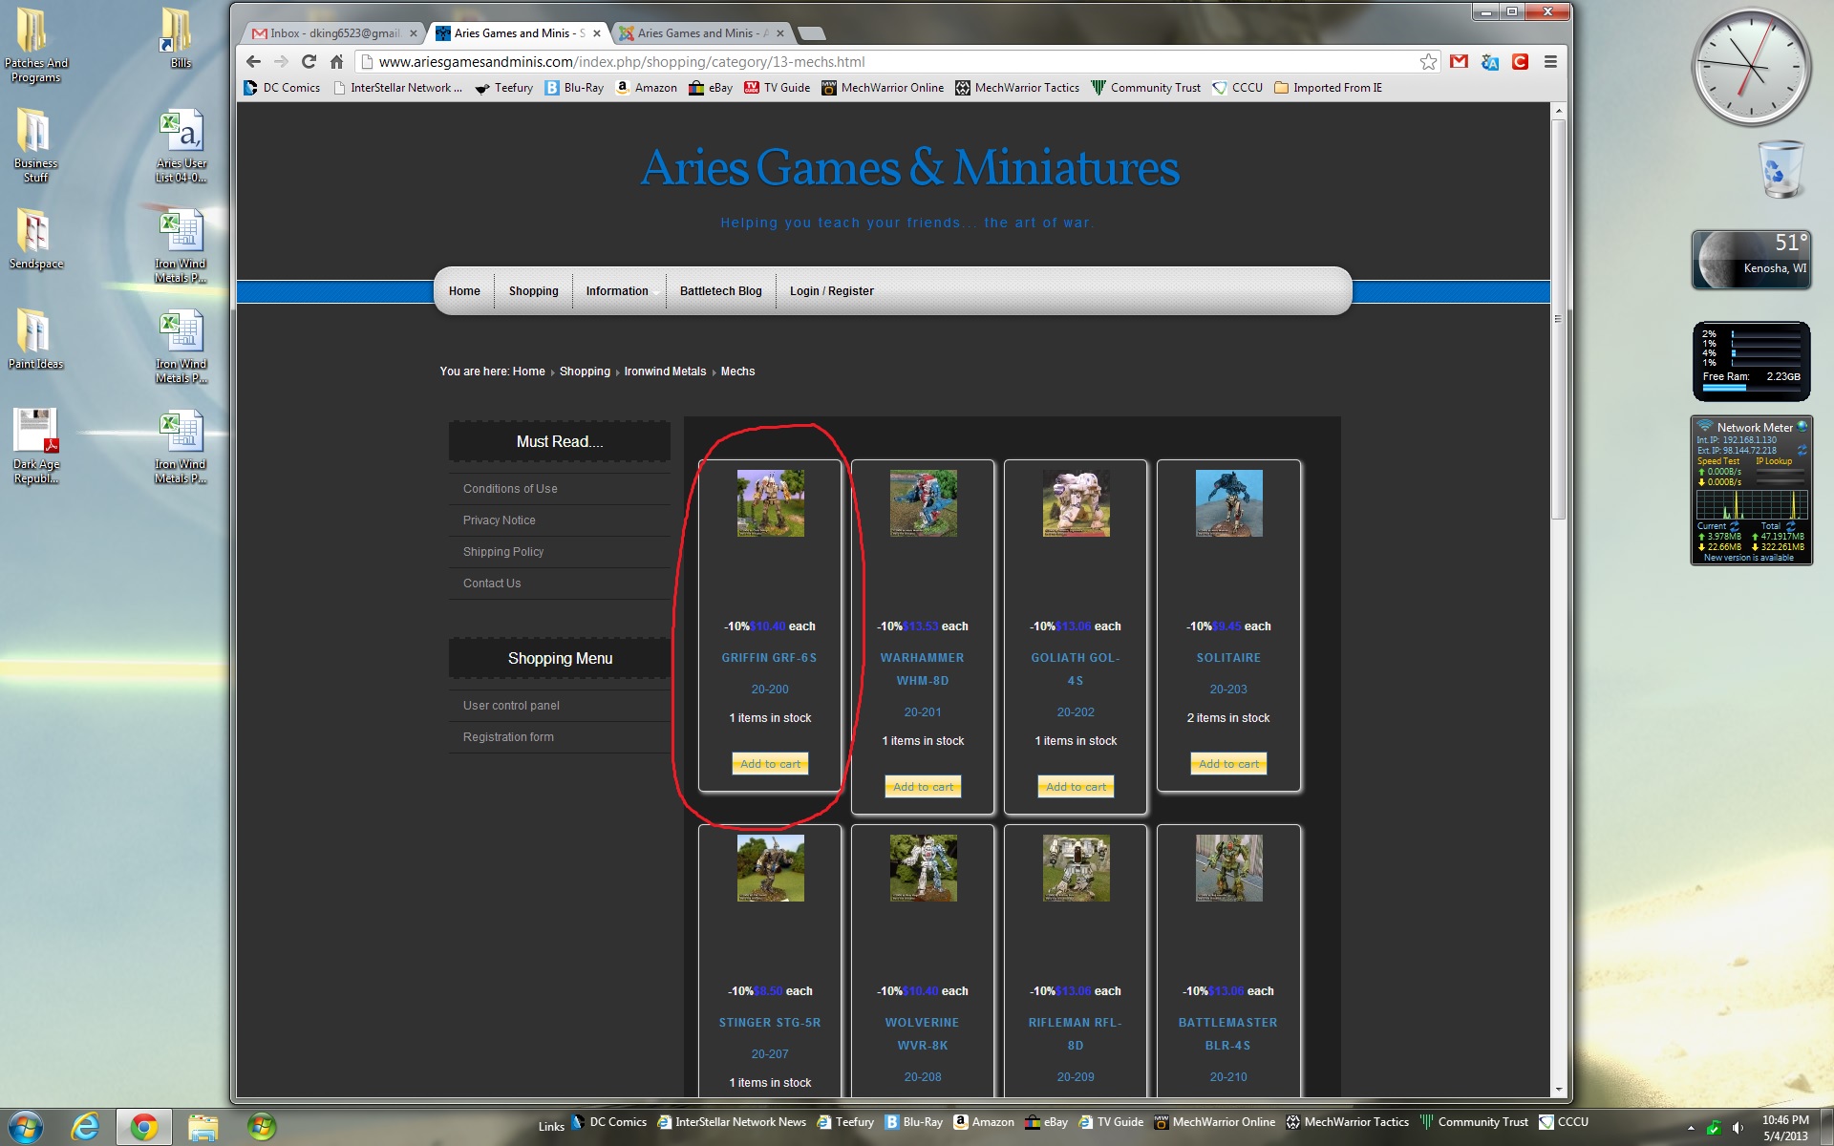The height and width of the screenshot is (1146, 1834).
Task: Launch Internet Explorer from the taskbar
Action: click(86, 1127)
